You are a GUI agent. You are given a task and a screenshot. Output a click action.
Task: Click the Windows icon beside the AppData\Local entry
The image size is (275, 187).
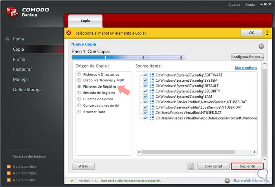point(152,118)
